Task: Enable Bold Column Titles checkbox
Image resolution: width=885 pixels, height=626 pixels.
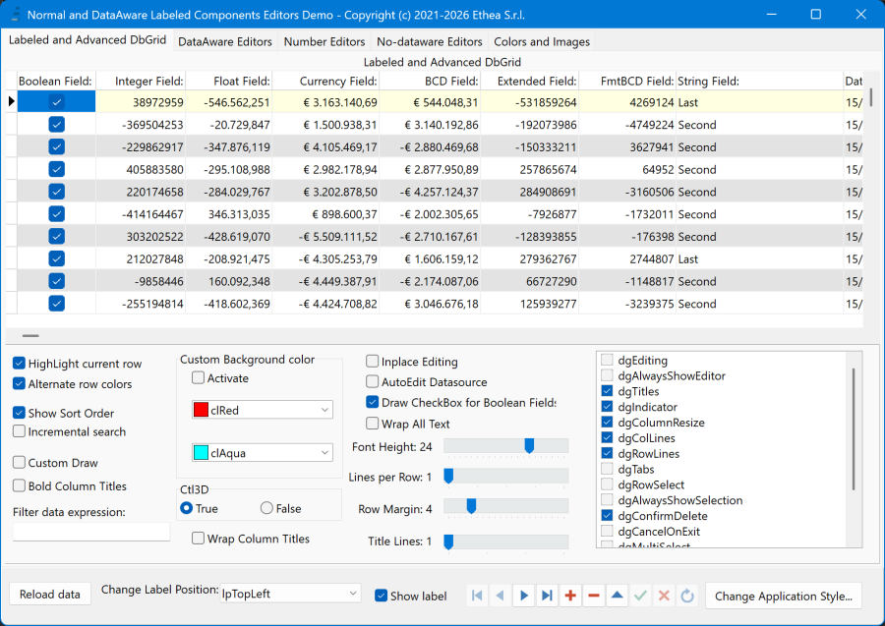Action: pyautogui.click(x=20, y=485)
